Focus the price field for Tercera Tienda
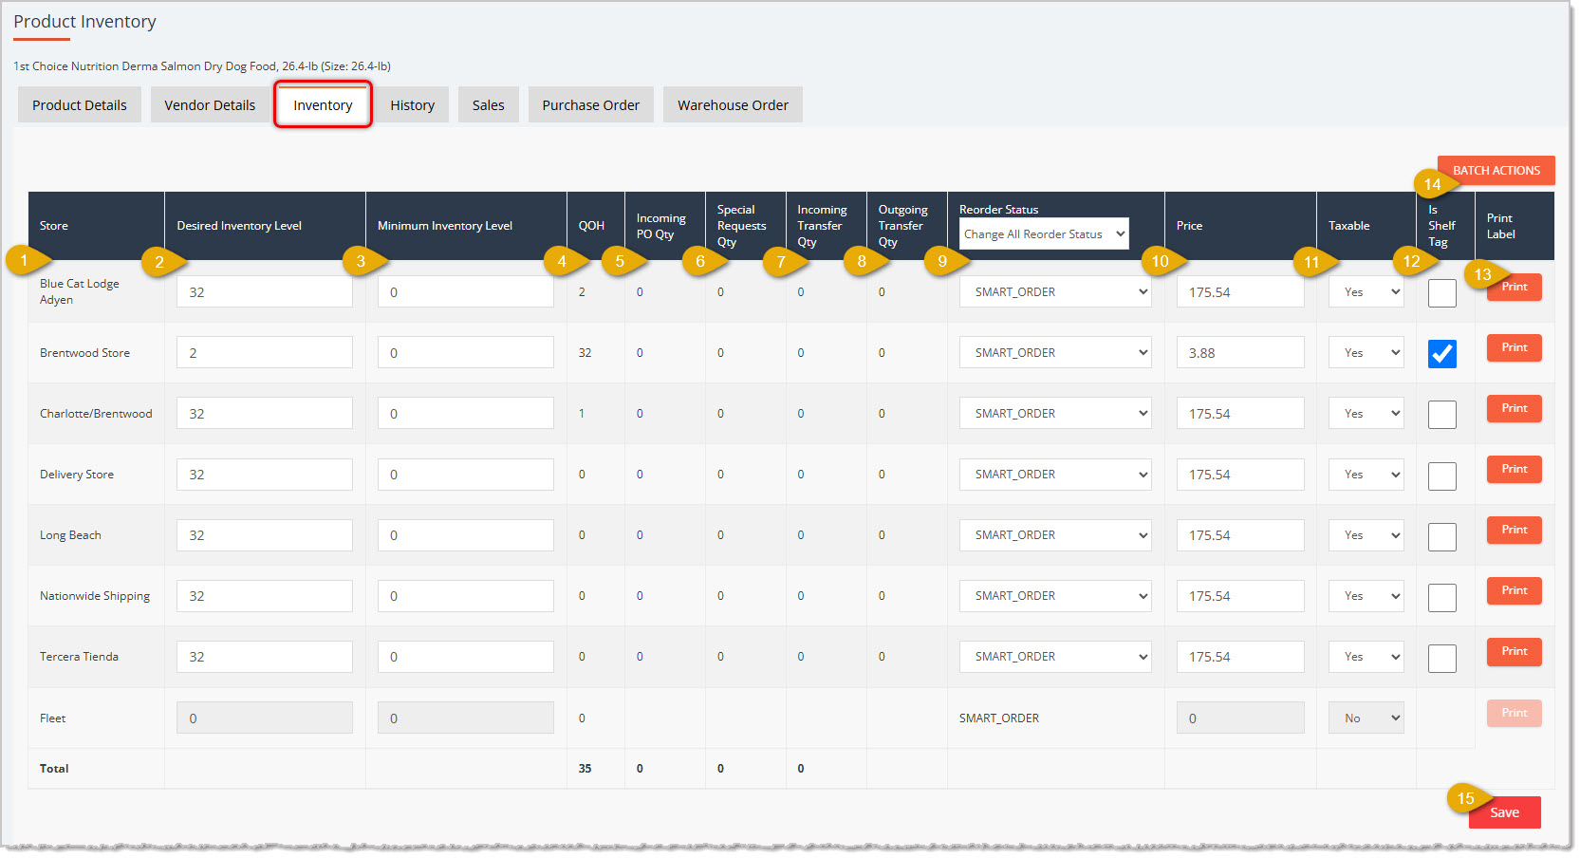Viewport: 1580px width, 858px height. pos(1240,657)
